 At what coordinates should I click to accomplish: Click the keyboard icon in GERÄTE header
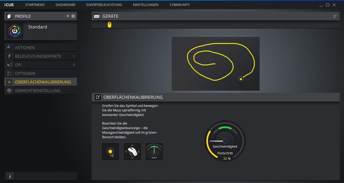point(96,16)
